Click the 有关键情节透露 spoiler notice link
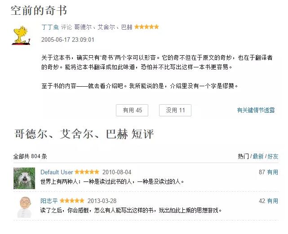288x234 pixels. pyautogui.click(x=256, y=110)
